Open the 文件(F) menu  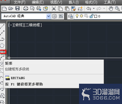19,2
